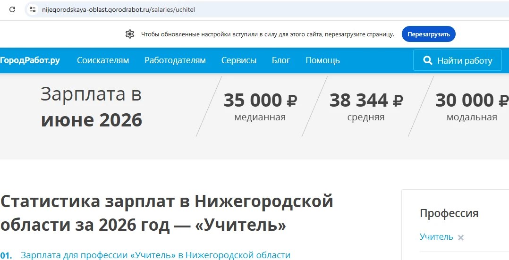Click the Учитель profession filter link
This screenshot has height=260, width=509.
tap(436, 237)
